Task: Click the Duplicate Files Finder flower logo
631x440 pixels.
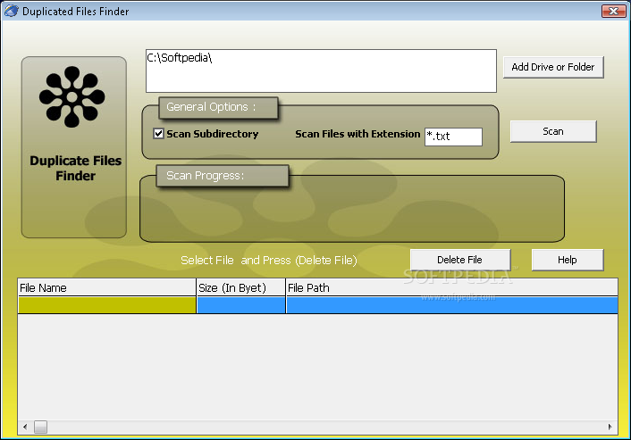Action: [72, 97]
